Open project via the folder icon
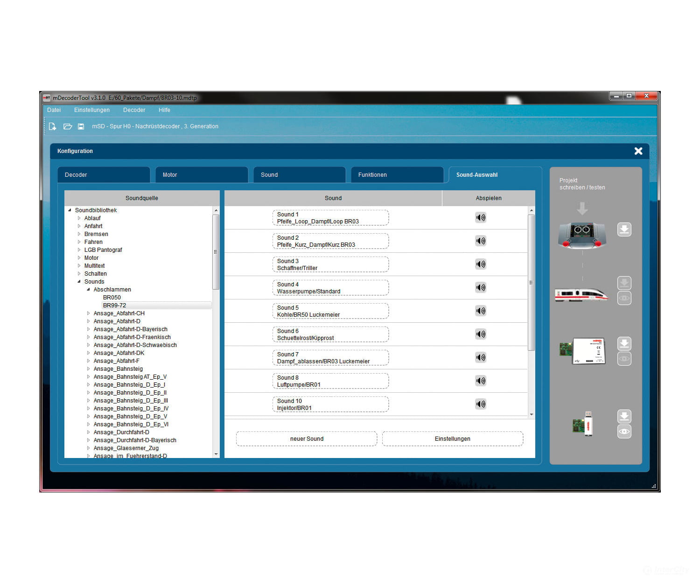The width and height of the screenshot is (700, 583). (68, 126)
